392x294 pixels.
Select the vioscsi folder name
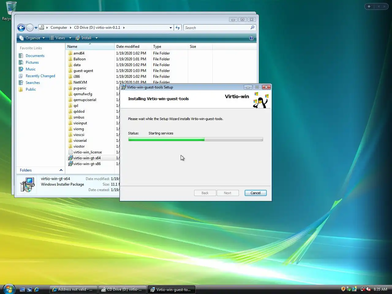coord(79,135)
